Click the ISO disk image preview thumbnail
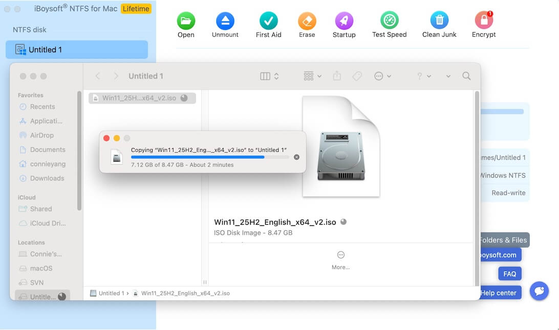This screenshot has height=330, width=559. (x=341, y=146)
